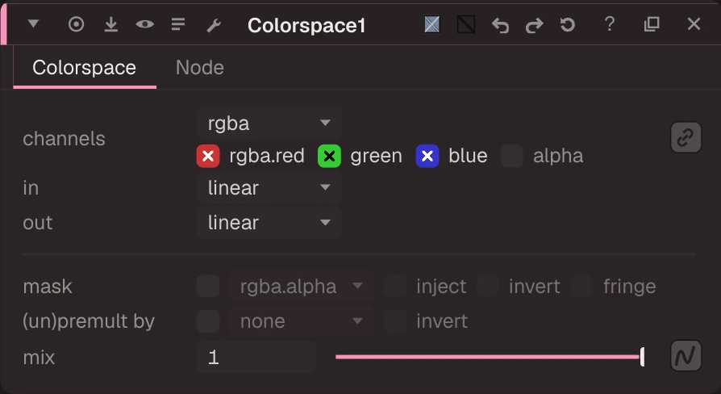Click the redo arrow icon
Screen dimensions: 721x394
tap(534, 25)
